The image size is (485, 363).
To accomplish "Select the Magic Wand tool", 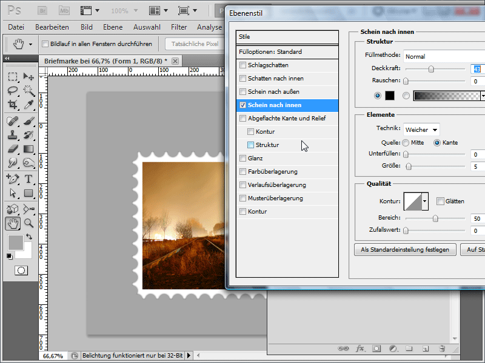I will (28, 90).
